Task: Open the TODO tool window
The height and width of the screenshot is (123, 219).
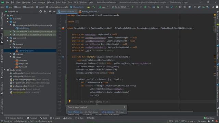Action: [x=91, y=118]
